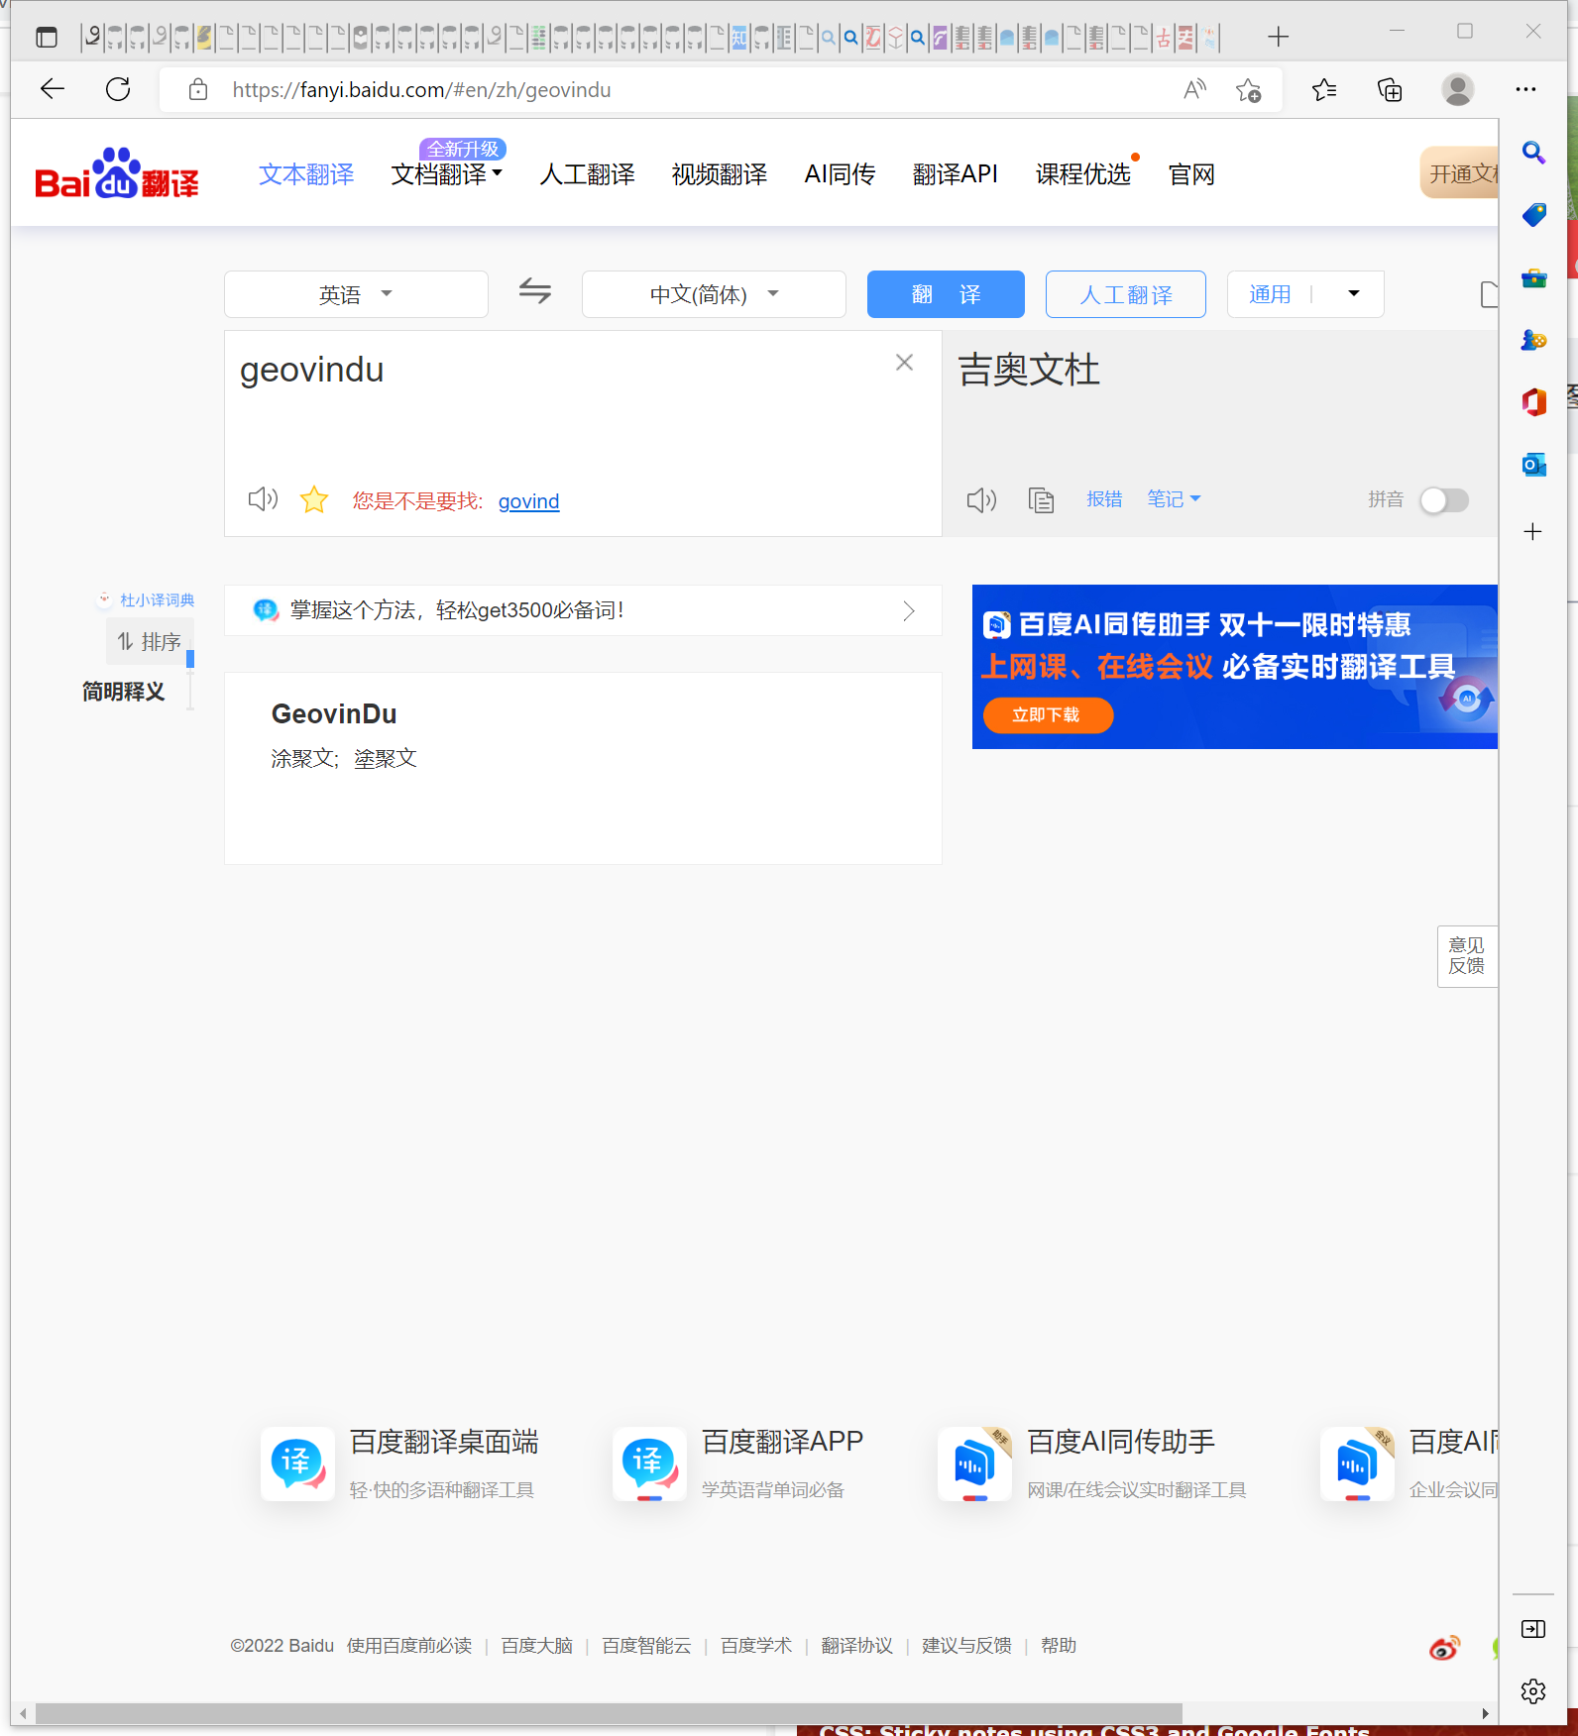Viewport: 1578px width, 1736px height.
Task: Expand the 3500必备词 promo banner
Action: pos(583,610)
